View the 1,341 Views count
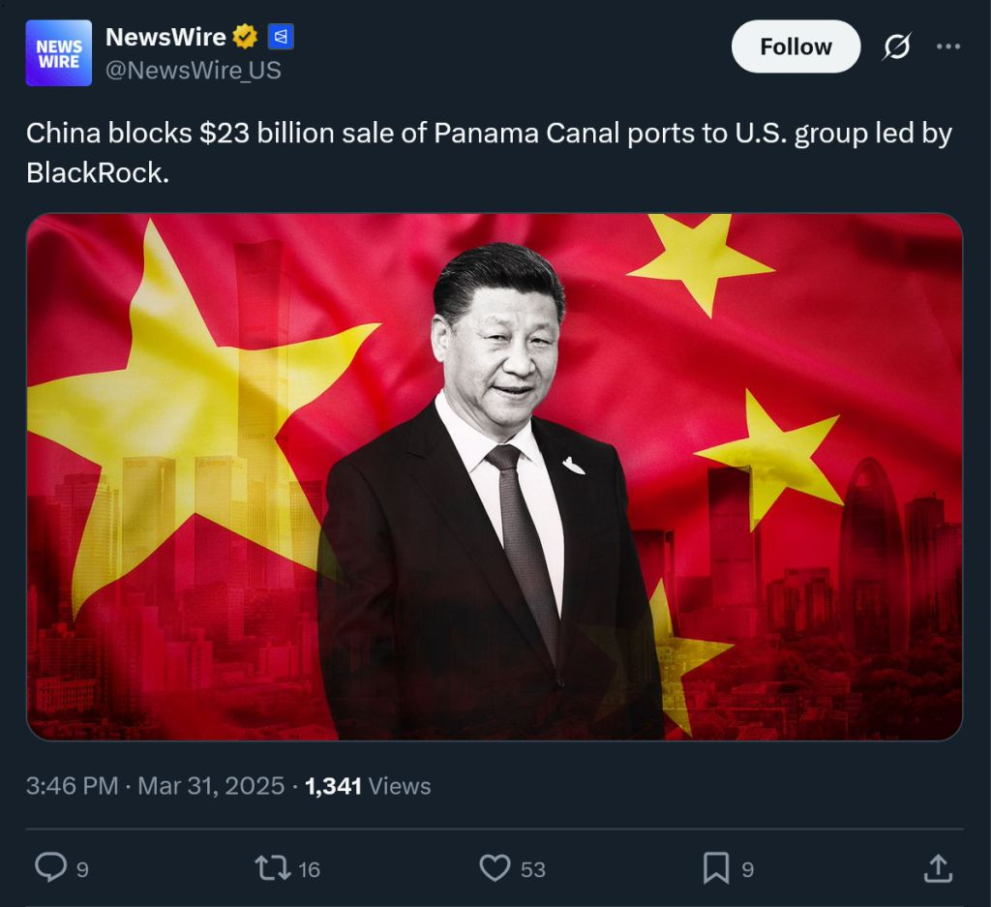Screen dimensions: 991x907 tap(368, 786)
